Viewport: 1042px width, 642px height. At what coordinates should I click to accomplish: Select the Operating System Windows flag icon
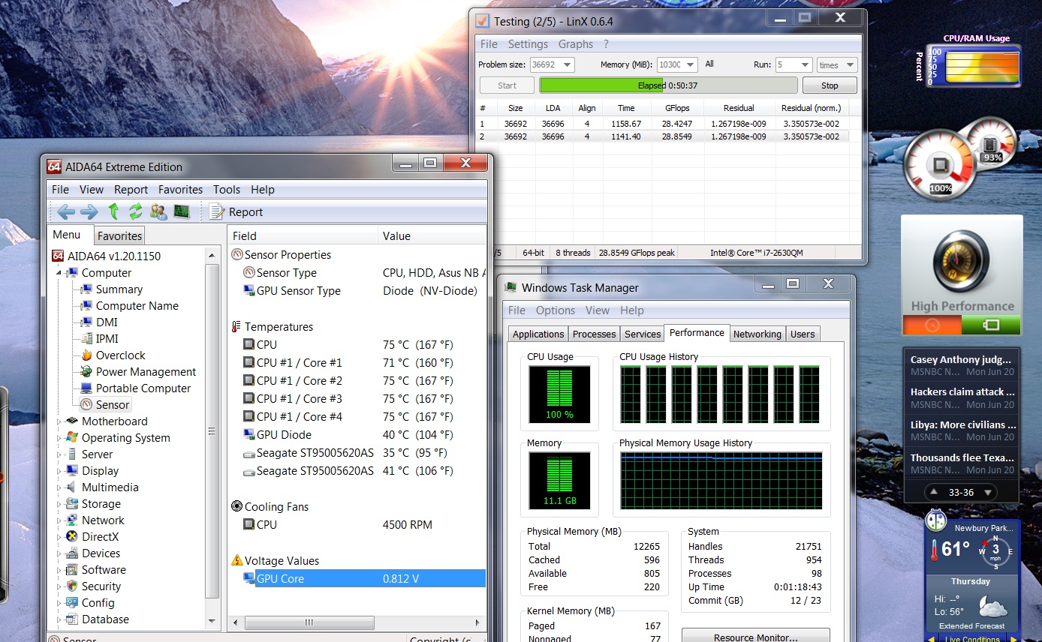click(72, 438)
